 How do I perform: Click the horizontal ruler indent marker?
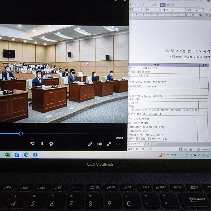pyautogui.click(x=200, y=16)
